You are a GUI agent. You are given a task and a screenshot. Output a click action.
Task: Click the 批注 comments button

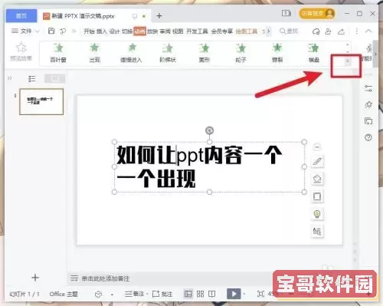point(162,294)
